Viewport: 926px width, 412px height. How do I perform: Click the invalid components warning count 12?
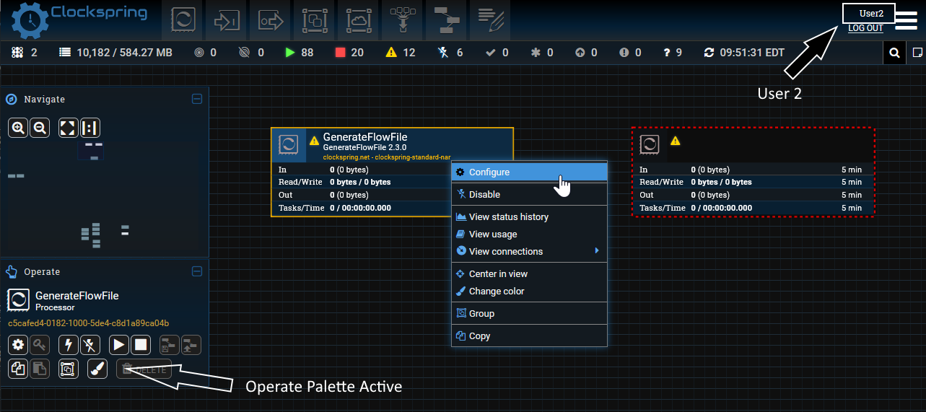click(401, 53)
